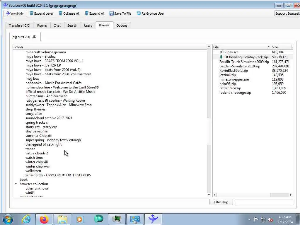The height and width of the screenshot is (225, 300).
Task: Open the Search tab
Action: [x=72, y=25]
